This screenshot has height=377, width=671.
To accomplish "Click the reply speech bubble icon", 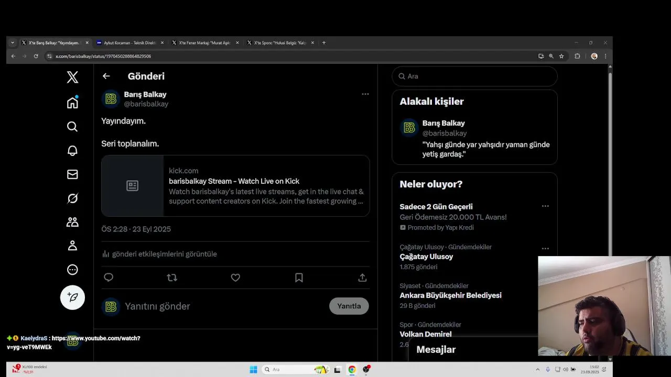I will click(109, 278).
